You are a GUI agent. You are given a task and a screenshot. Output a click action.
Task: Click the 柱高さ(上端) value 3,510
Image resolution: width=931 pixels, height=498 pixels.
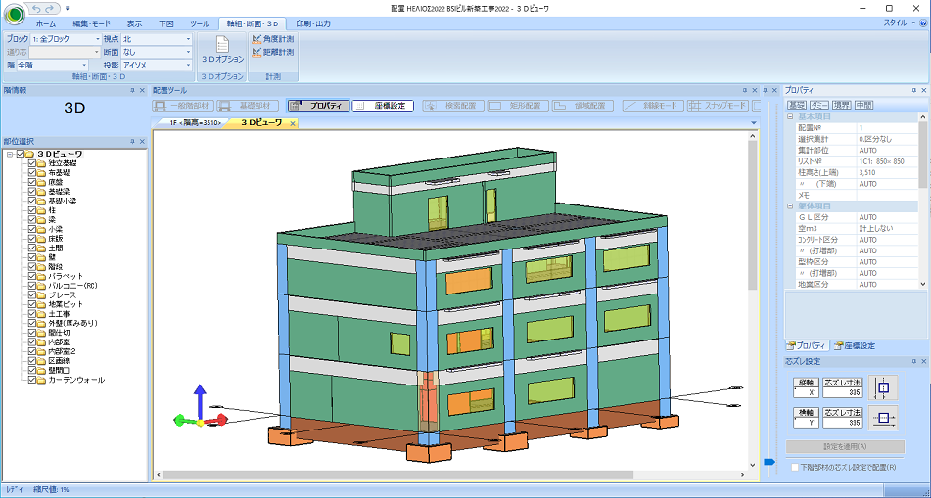tap(887, 173)
